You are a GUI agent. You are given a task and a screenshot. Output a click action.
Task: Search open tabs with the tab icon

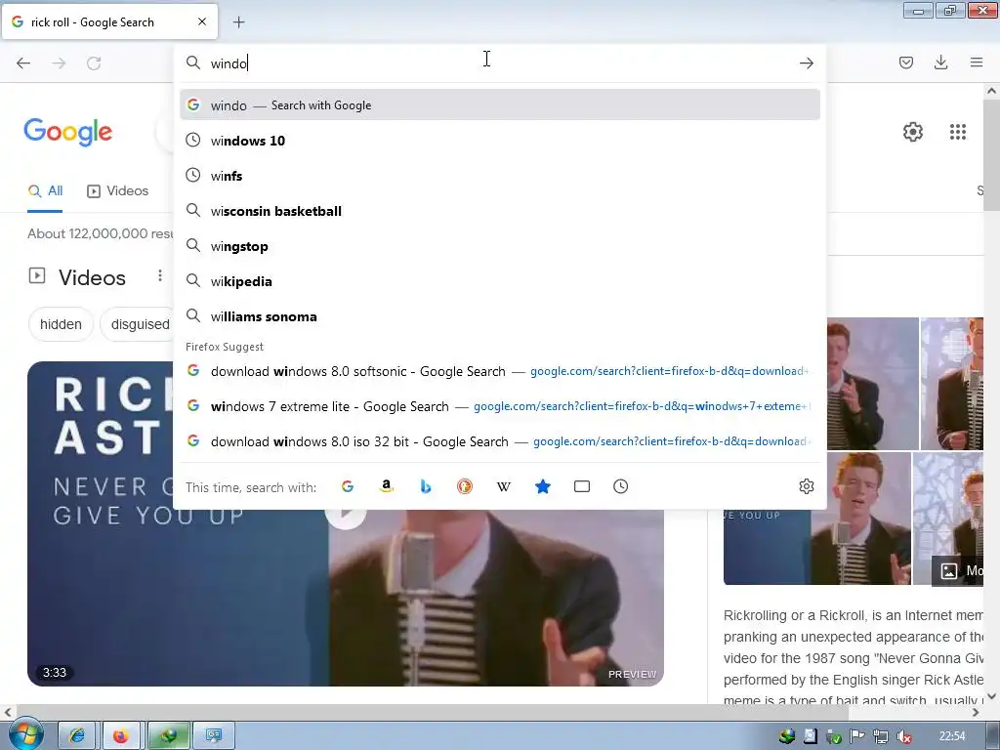582,486
